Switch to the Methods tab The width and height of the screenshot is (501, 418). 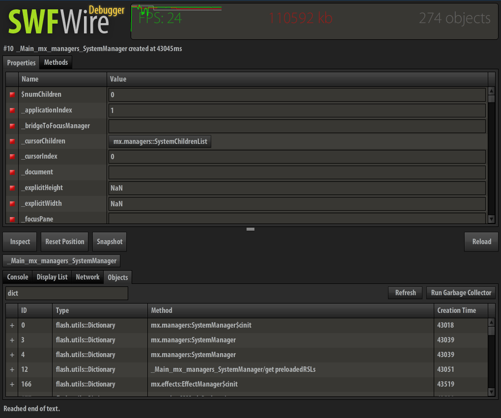click(56, 62)
